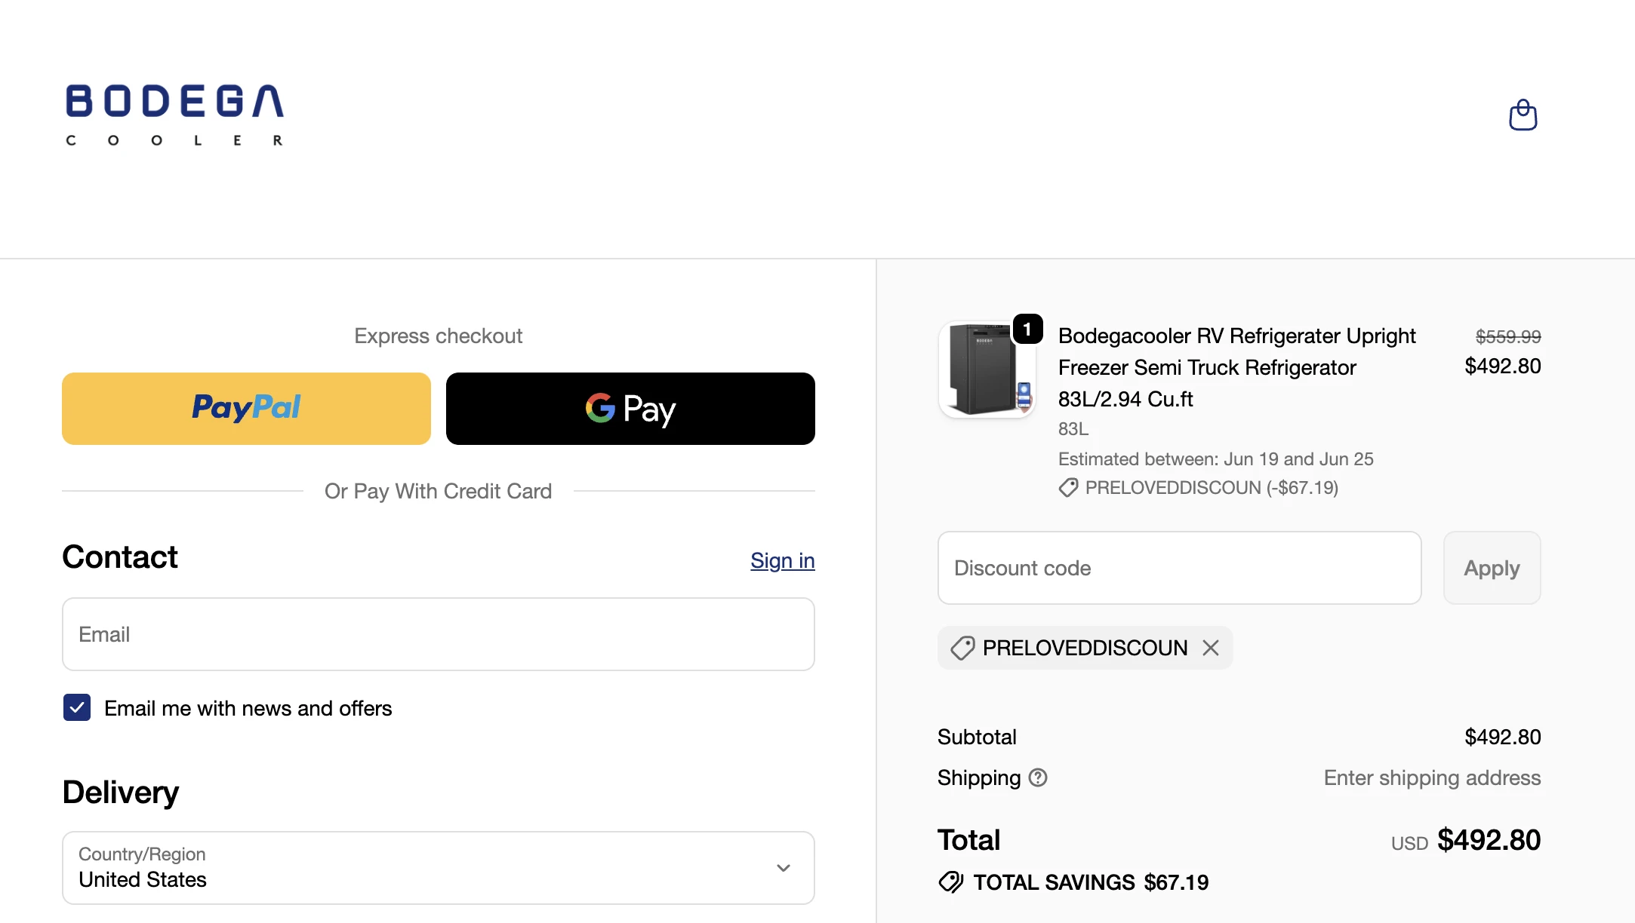This screenshot has width=1635, height=923.
Task: Uncheck Email me with news and offers
Action: [77, 708]
